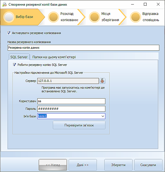Uncheck Робити резервну копію SQL Server
The width and height of the screenshot is (165, 172).
point(14,65)
